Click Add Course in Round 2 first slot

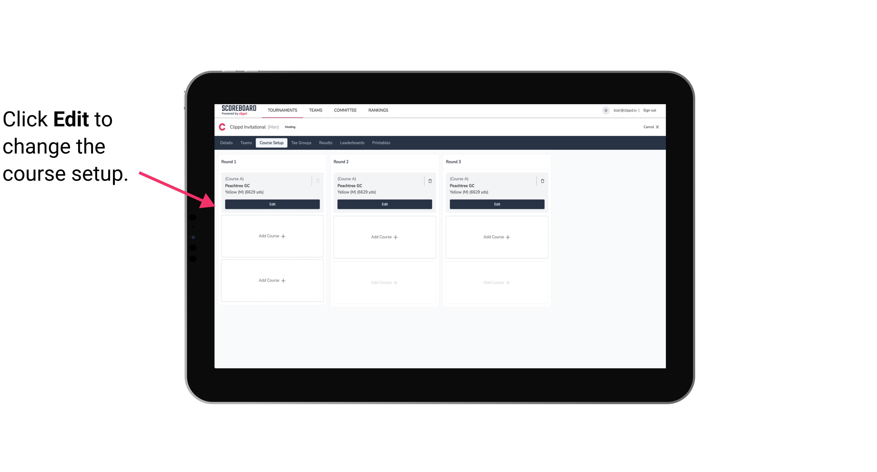tap(384, 237)
